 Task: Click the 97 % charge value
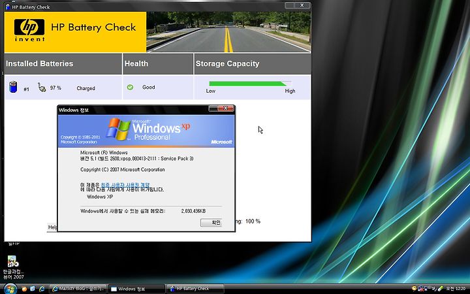(x=55, y=88)
